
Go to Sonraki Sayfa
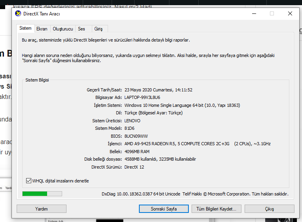click(x=164, y=209)
